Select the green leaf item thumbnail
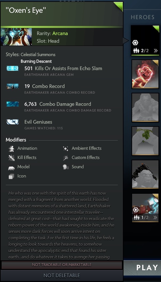 click(145, 141)
